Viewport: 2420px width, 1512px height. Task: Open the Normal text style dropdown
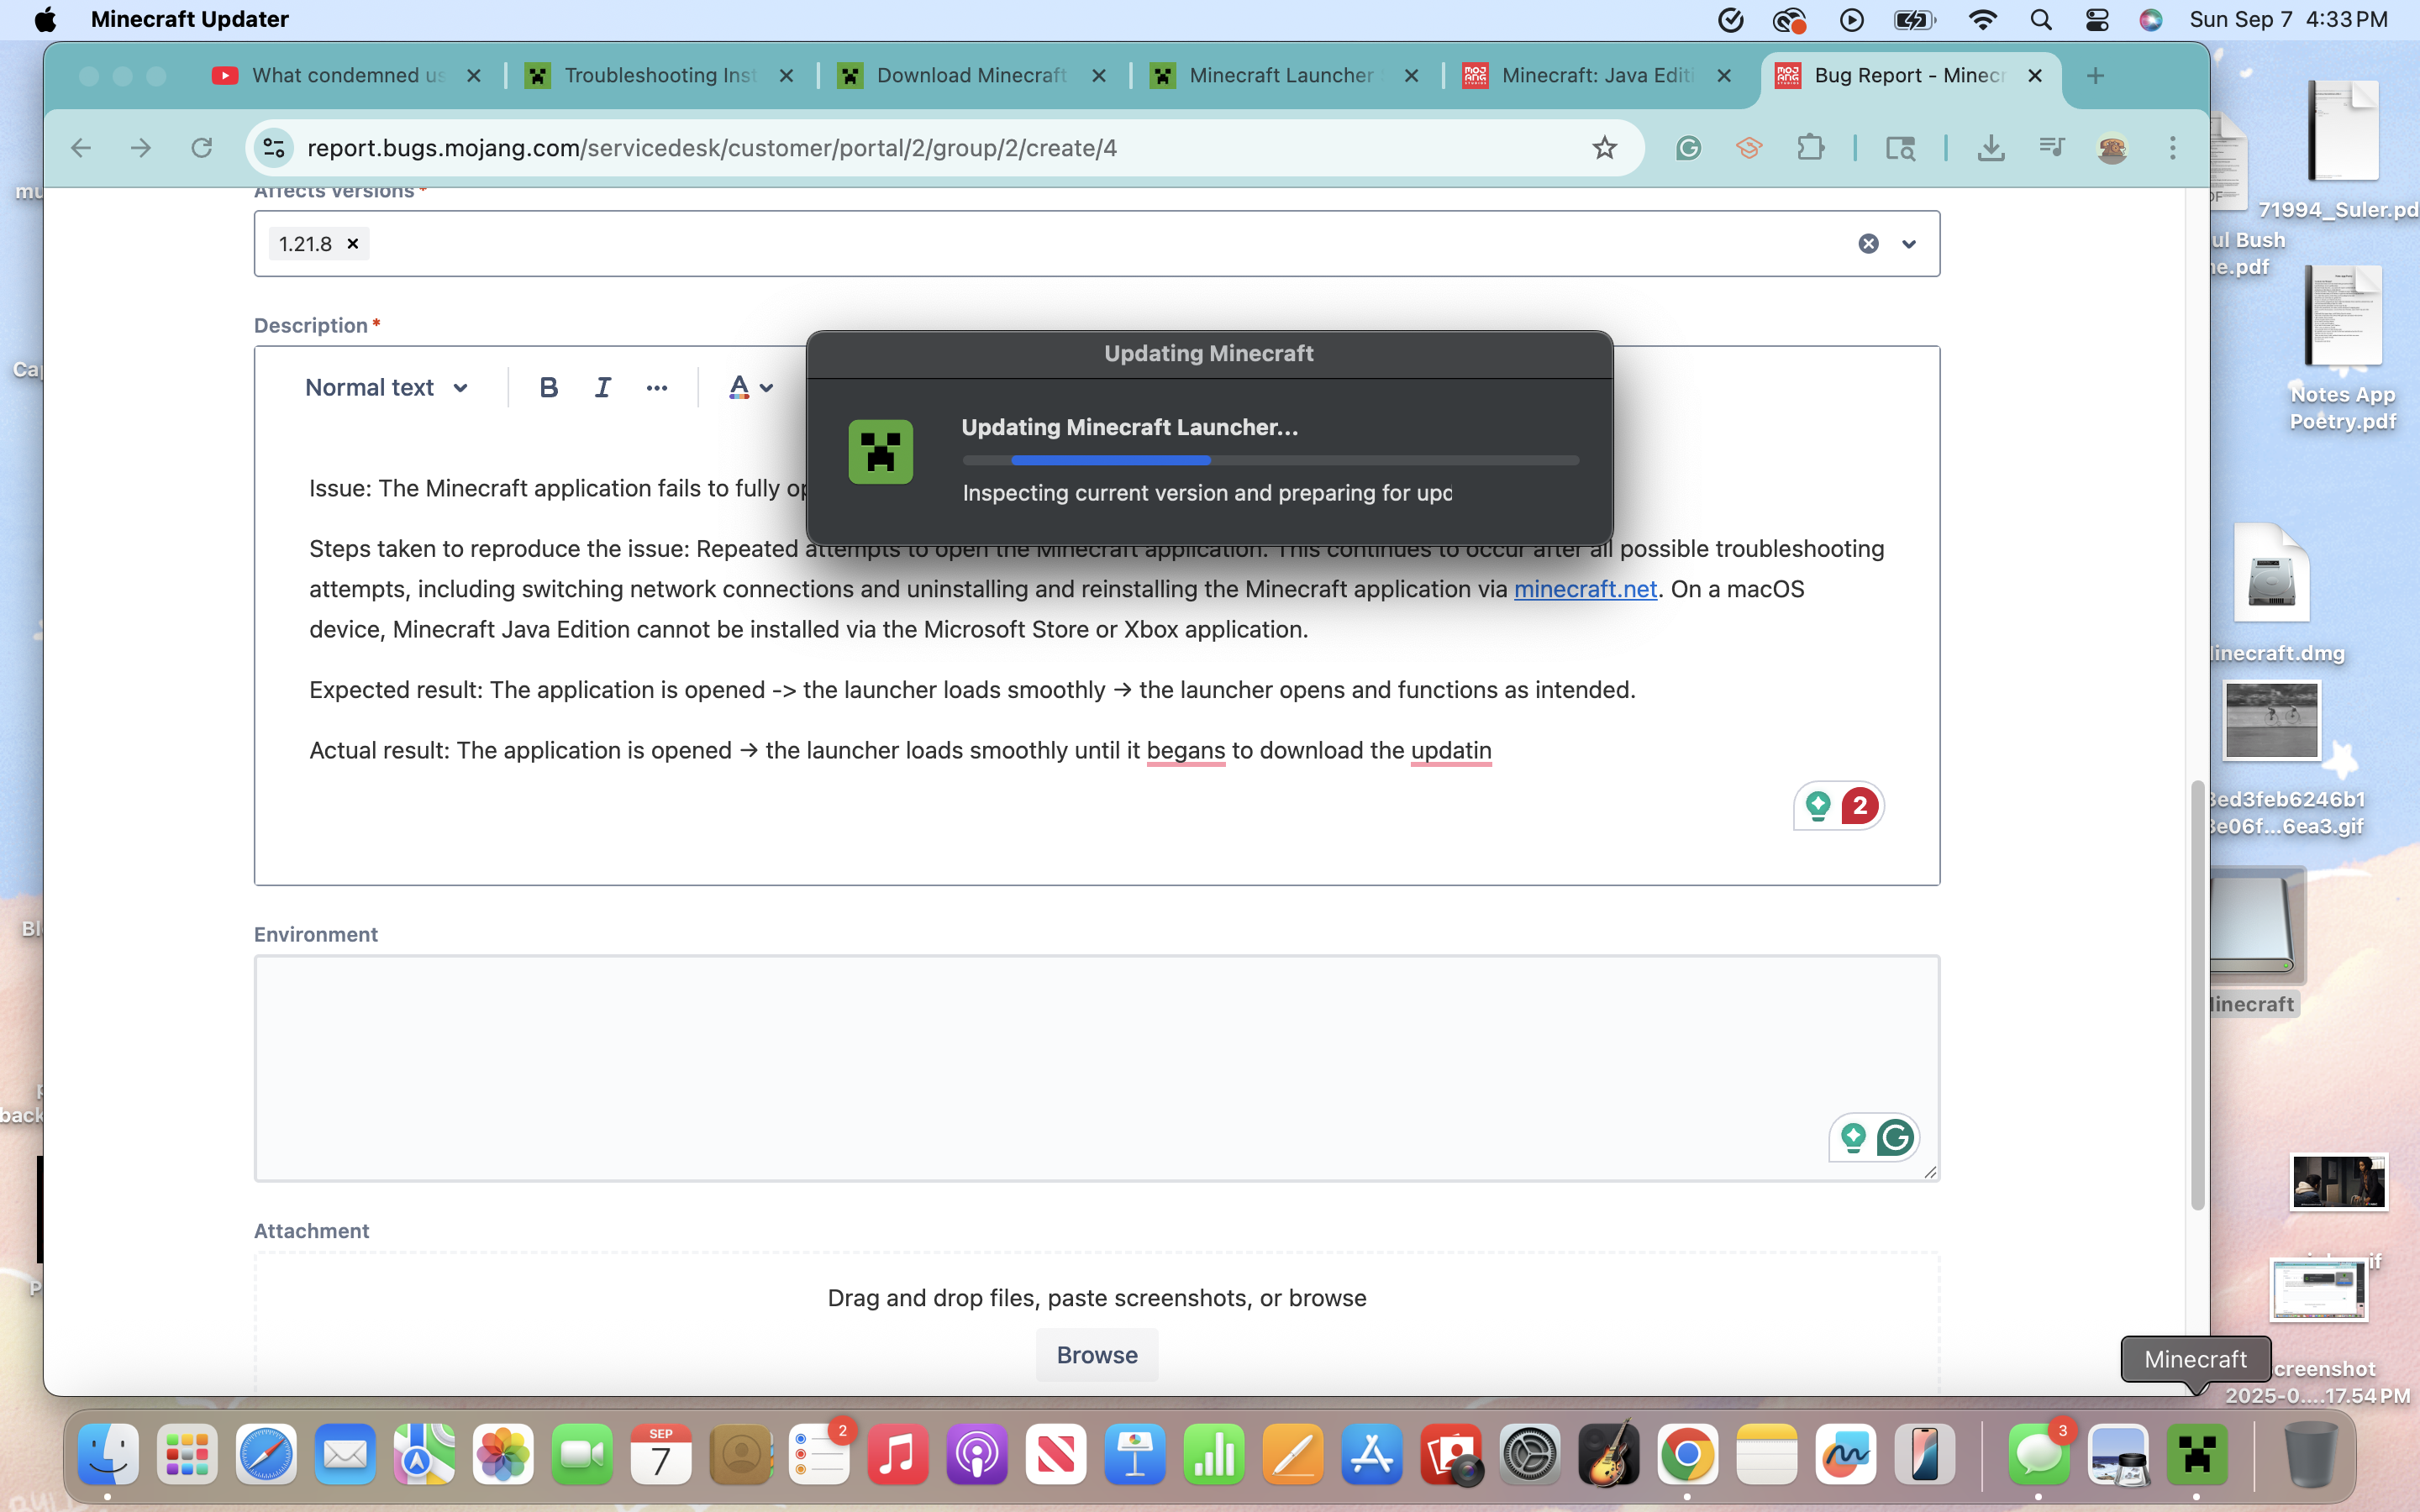pos(386,388)
